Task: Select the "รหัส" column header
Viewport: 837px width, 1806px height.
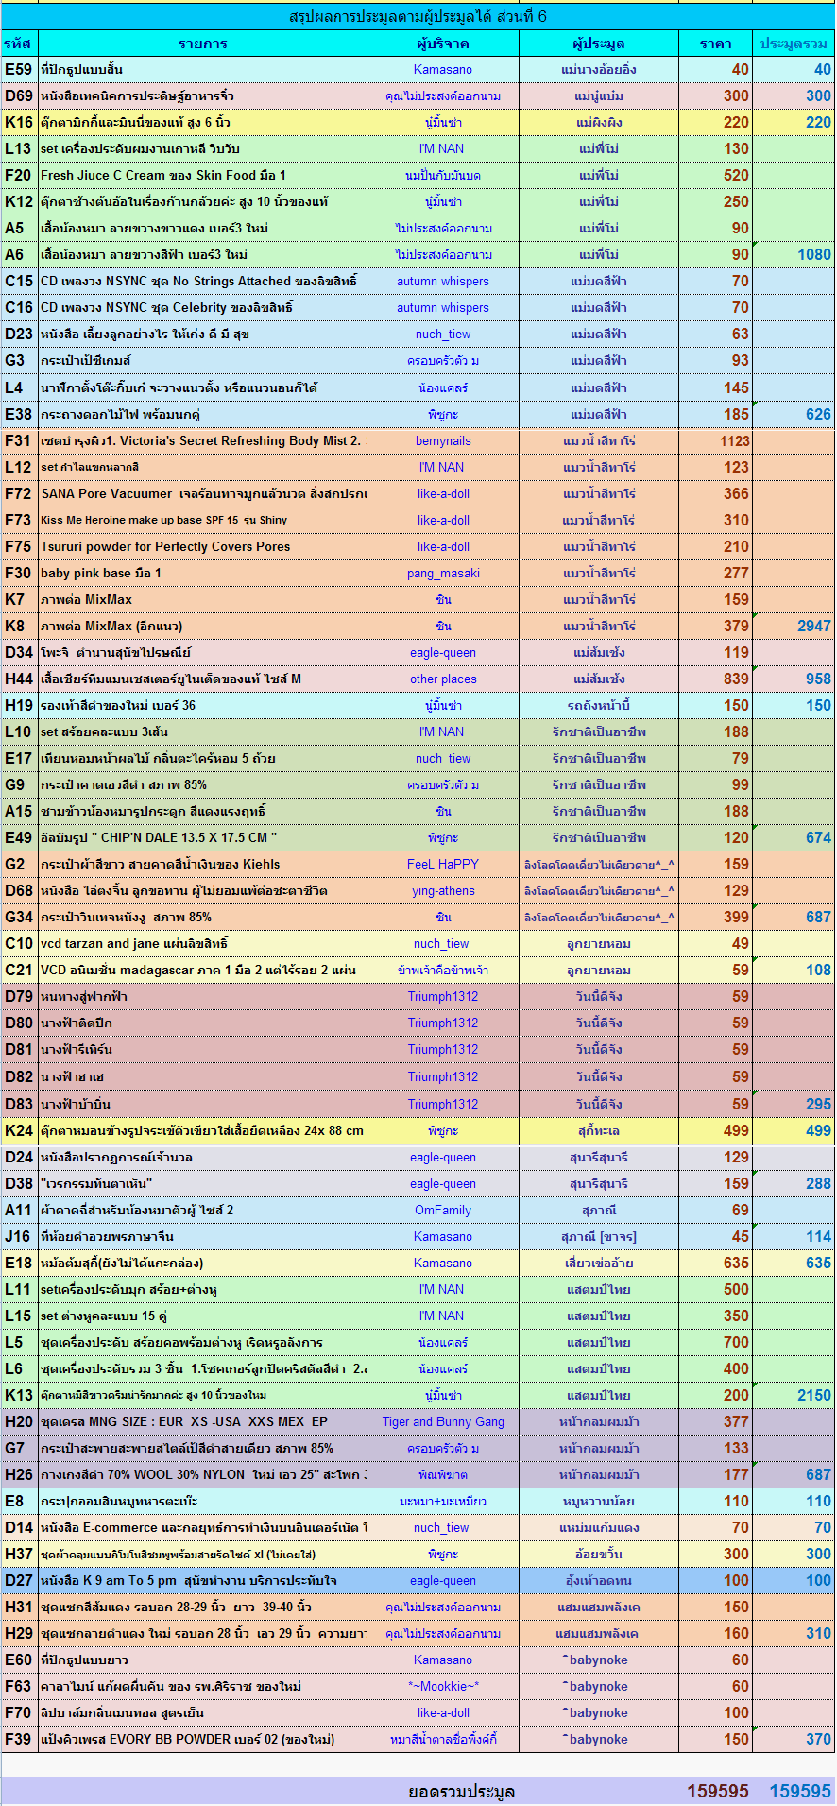Action: [x=19, y=43]
